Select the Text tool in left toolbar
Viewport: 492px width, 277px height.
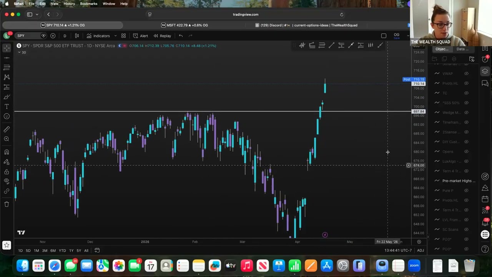(7, 107)
